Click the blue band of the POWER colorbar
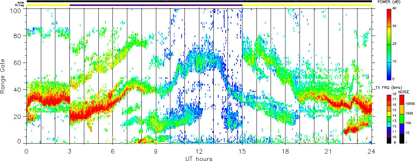The height and width of the screenshot is (161, 415). (389, 75)
